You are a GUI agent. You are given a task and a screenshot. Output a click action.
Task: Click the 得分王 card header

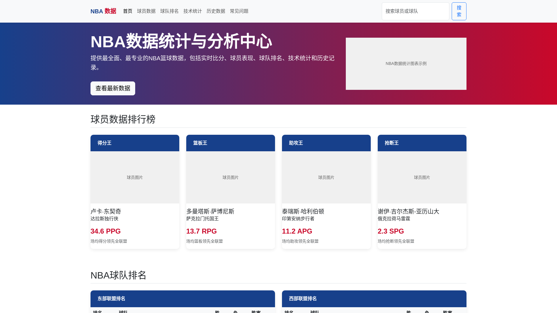[135, 143]
